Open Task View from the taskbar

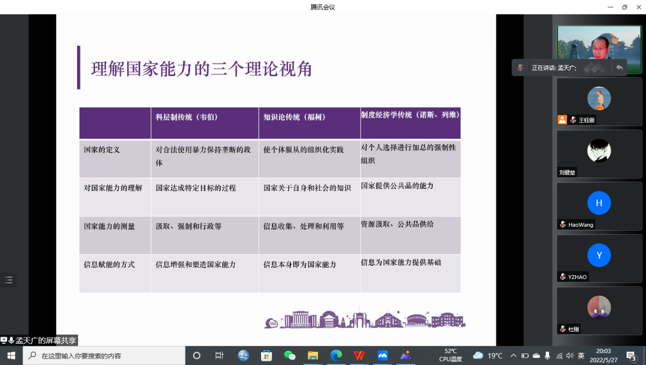click(219, 356)
